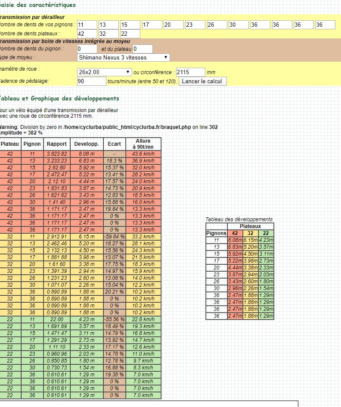Click the 'Amplitude = 382 %' text
Screen dimensions: 341x407
(21, 133)
